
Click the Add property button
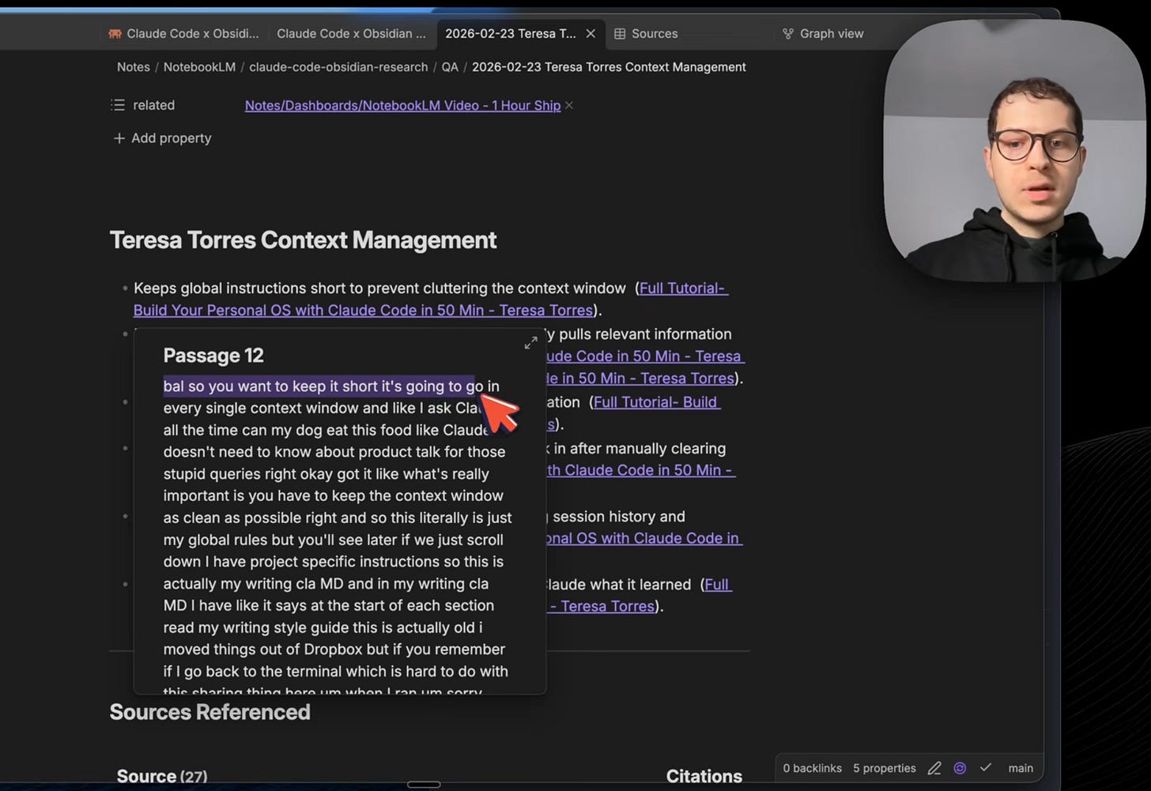click(163, 138)
